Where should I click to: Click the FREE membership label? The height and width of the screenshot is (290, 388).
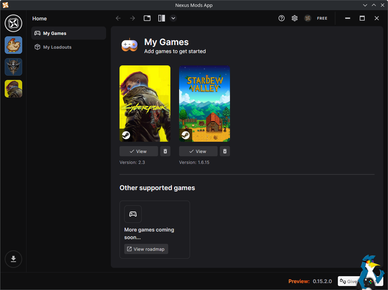coord(322,18)
